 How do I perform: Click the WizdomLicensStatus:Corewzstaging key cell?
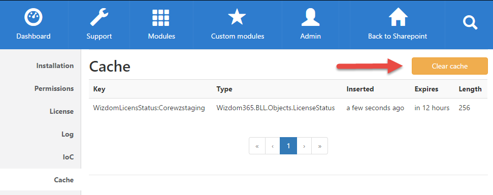pos(149,108)
